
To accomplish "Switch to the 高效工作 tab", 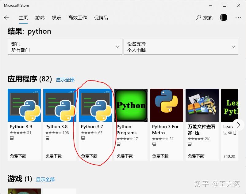I will [77, 18].
